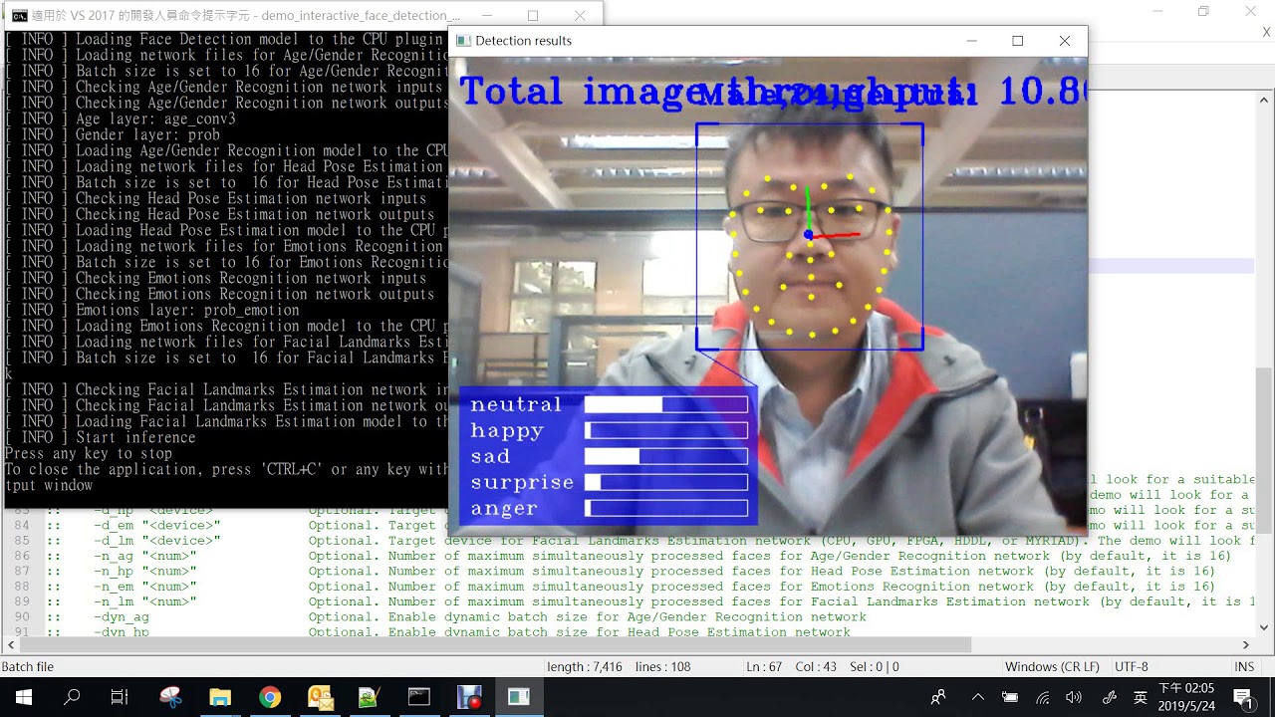Click the horizontal scrollbar right arrow
Viewport: 1275px width, 717px height.
pyautogui.click(x=1246, y=645)
